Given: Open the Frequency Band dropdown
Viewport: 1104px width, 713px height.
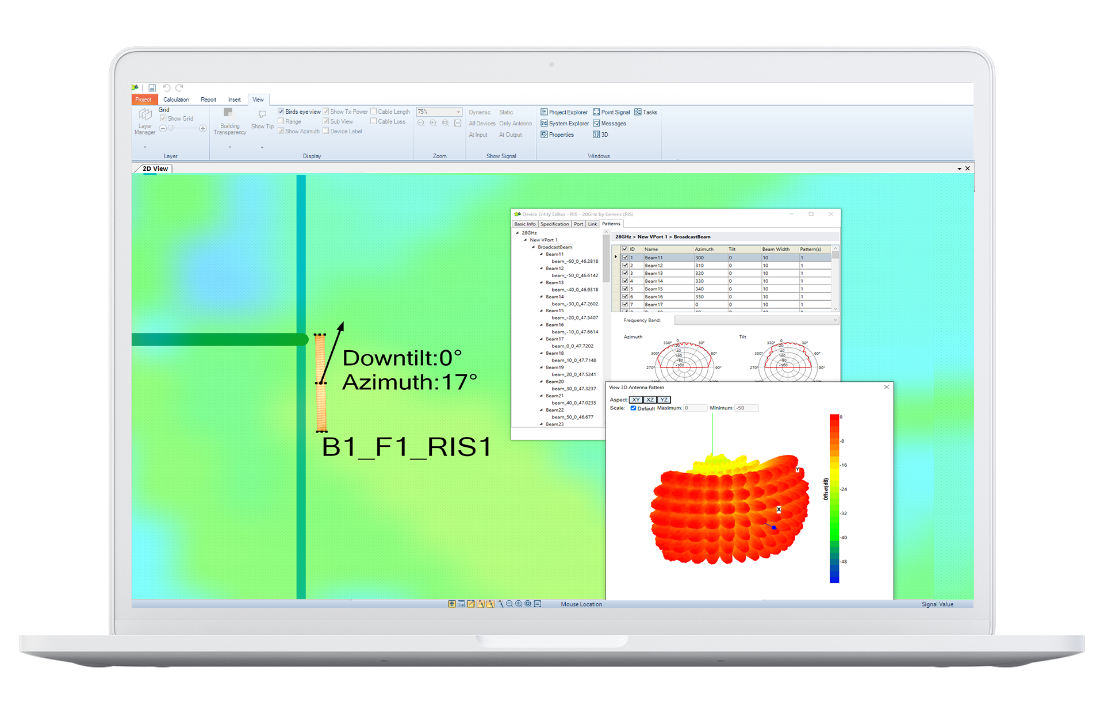Looking at the screenshot, I should (757, 320).
